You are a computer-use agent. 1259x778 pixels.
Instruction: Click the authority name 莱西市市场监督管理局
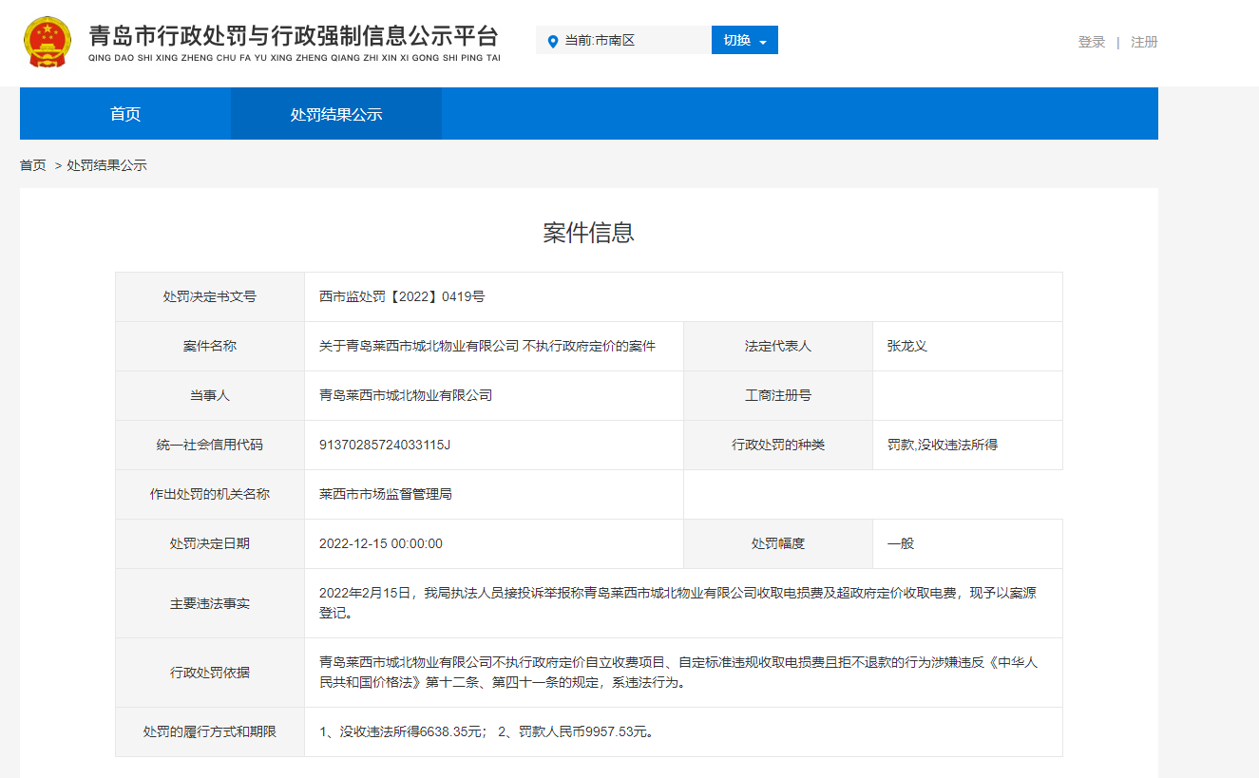coord(385,494)
